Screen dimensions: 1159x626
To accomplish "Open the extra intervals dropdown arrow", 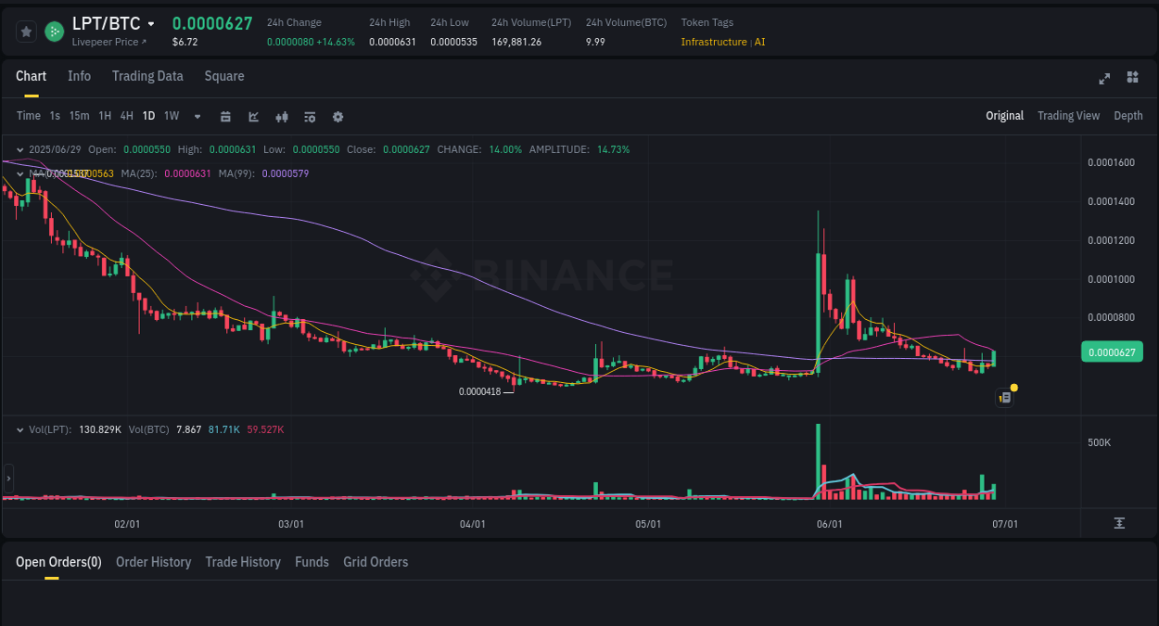I will [x=197, y=117].
